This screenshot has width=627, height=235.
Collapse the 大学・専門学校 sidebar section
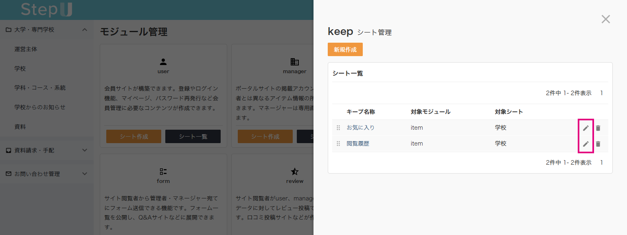pyautogui.click(x=85, y=30)
